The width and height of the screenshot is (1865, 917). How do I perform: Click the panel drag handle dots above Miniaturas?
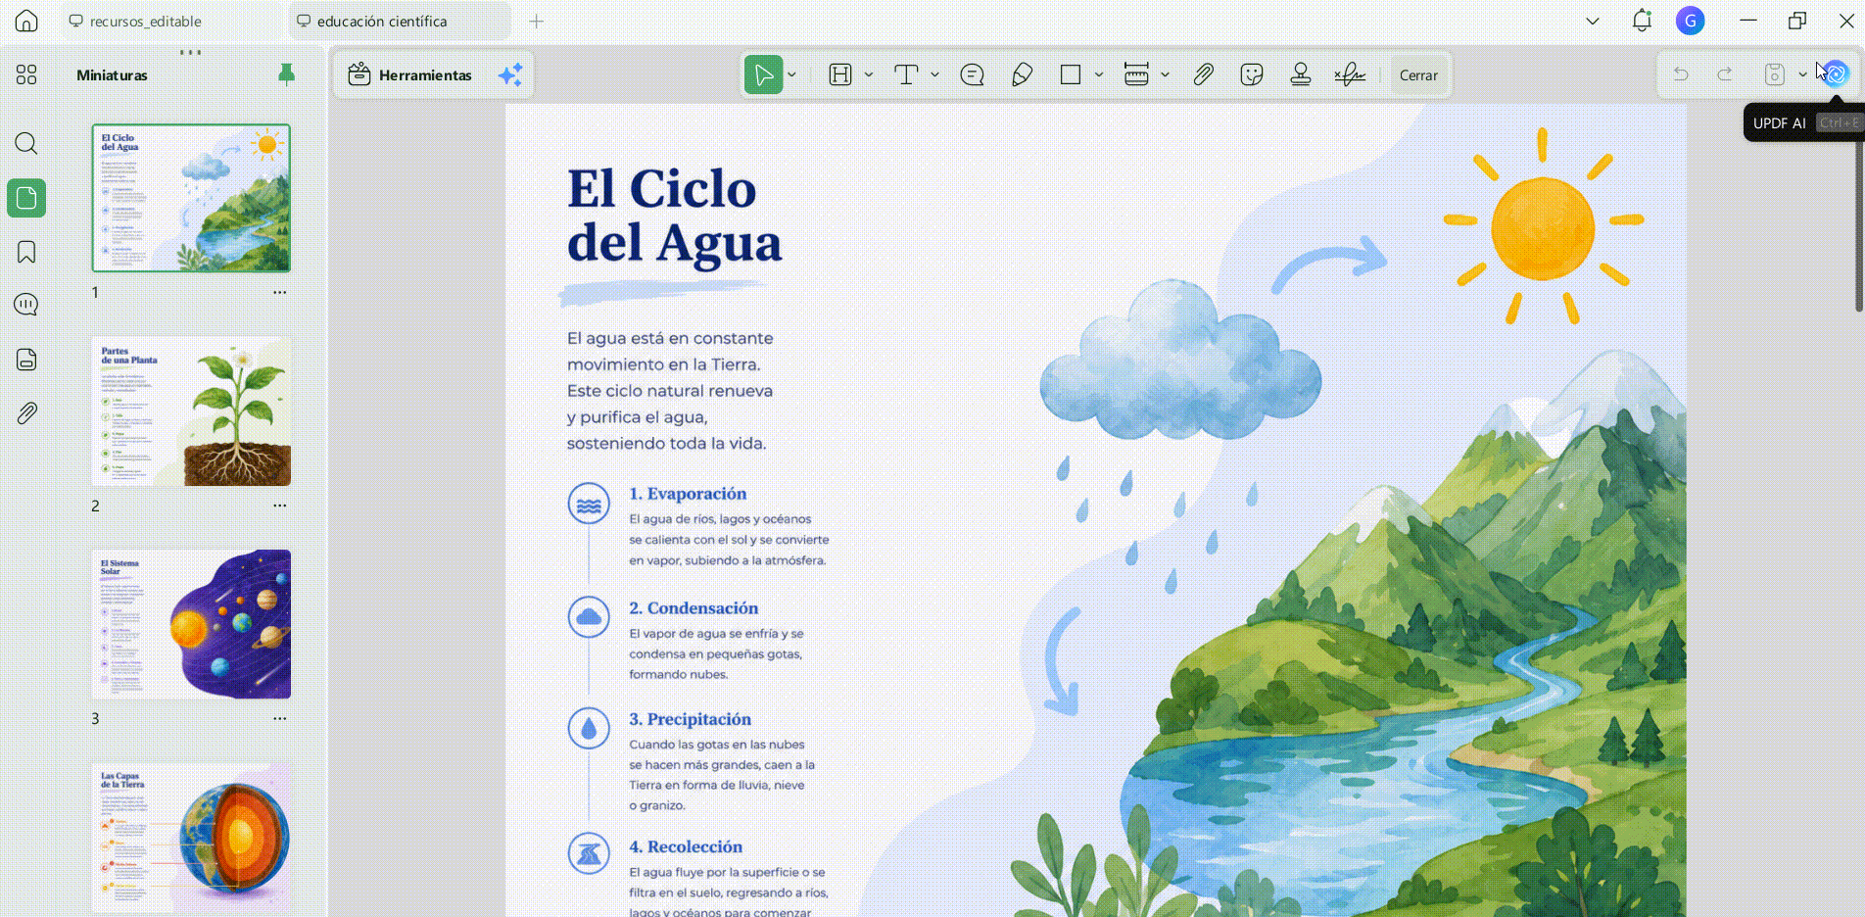point(191,52)
